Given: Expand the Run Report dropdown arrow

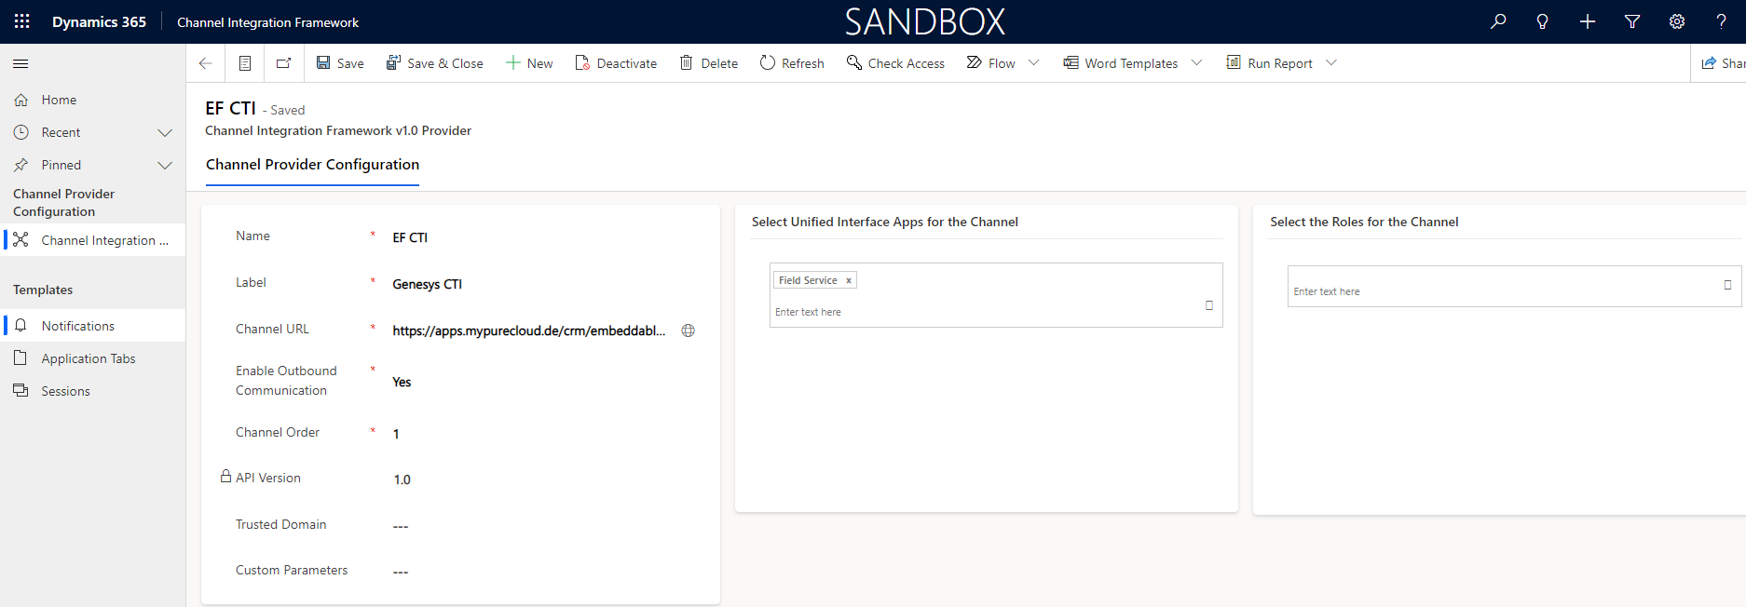Looking at the screenshot, I should 1331,63.
